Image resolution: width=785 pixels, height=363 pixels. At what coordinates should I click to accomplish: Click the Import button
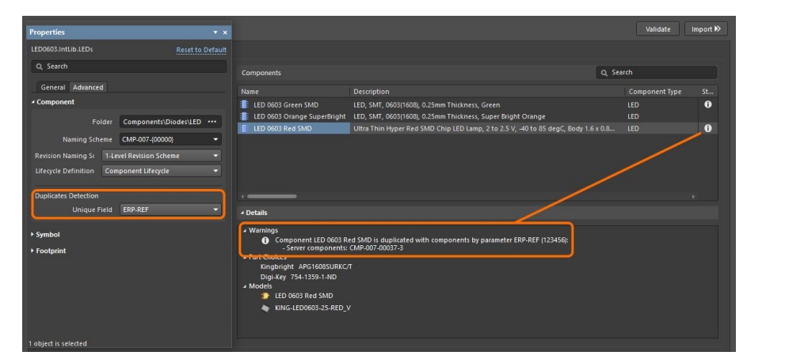coord(706,29)
